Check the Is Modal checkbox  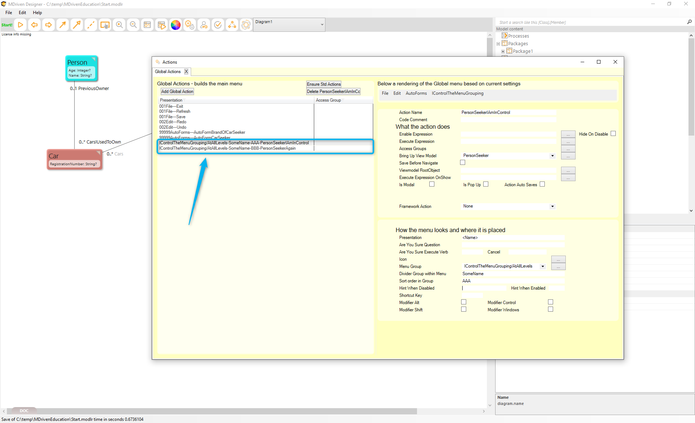pos(432,184)
